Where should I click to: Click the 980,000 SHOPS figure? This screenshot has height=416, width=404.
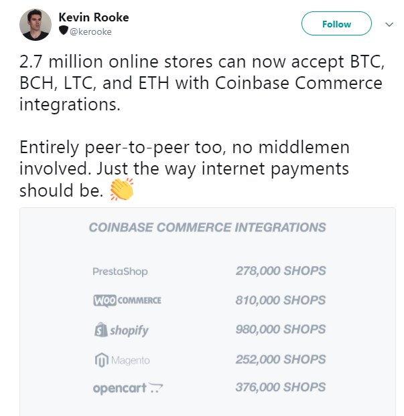(x=281, y=329)
